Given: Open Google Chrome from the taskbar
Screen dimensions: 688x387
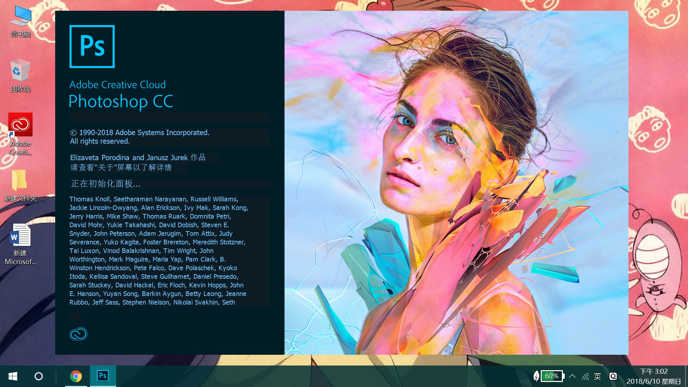Looking at the screenshot, I should tap(76, 376).
